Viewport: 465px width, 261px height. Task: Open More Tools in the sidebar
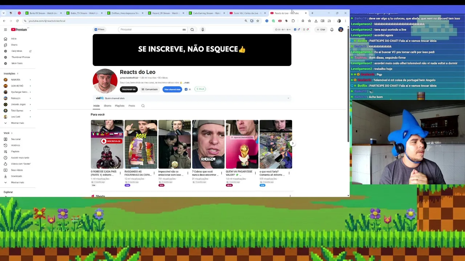(17, 63)
